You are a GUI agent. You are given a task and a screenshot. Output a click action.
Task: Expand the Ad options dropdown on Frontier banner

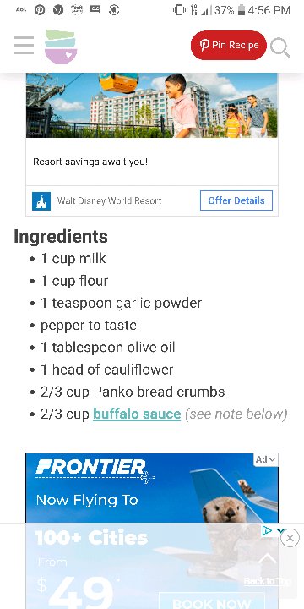[266, 459]
